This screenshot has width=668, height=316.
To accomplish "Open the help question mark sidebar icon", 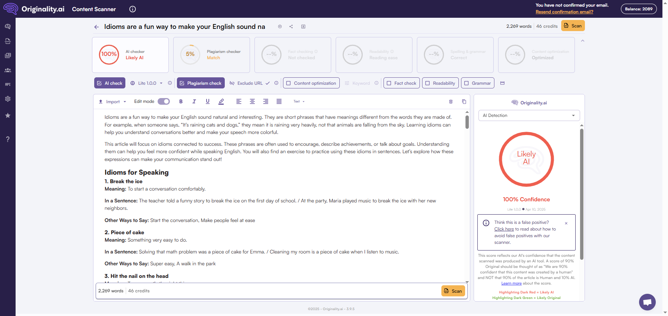I will click(x=8, y=139).
